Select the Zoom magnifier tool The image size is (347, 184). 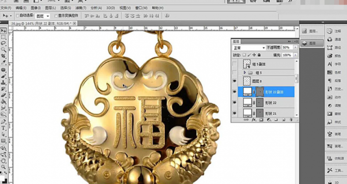pyautogui.click(x=3, y=167)
